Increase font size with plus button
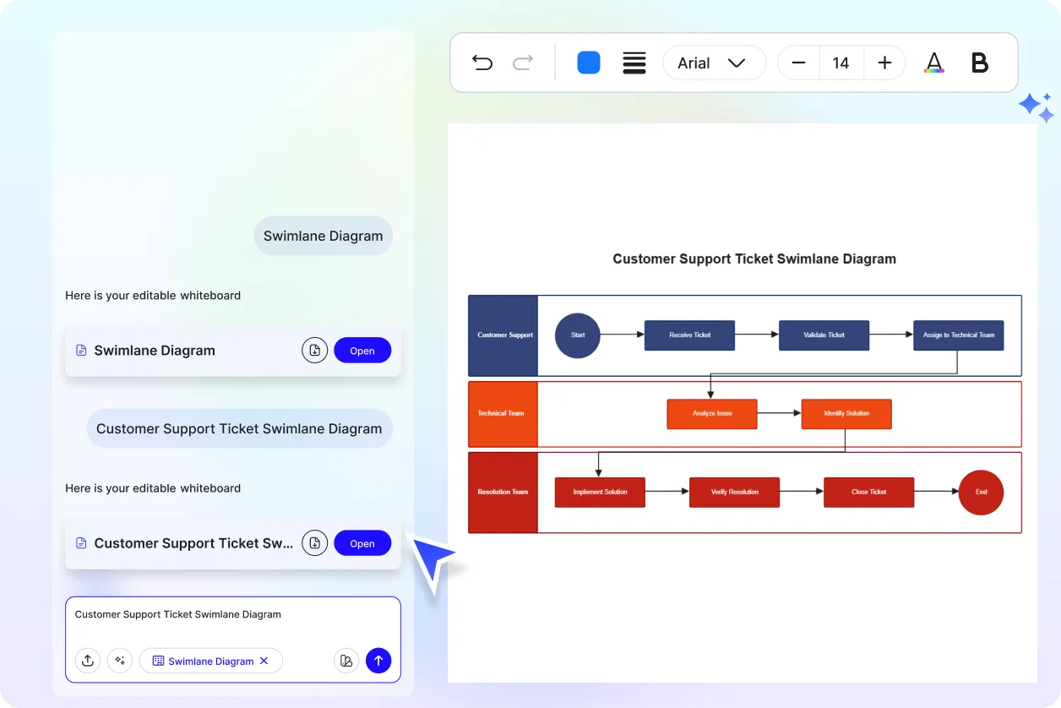This screenshot has height=708, width=1061. pos(884,63)
